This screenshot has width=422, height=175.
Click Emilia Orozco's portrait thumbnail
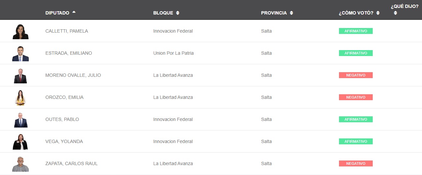coord(21,98)
